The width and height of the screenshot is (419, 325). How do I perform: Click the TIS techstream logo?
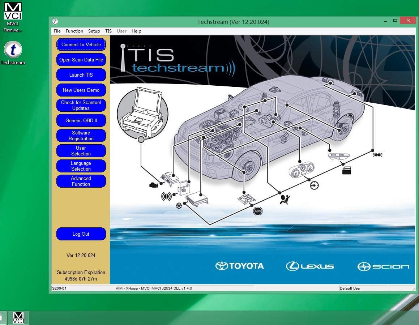tap(178, 60)
